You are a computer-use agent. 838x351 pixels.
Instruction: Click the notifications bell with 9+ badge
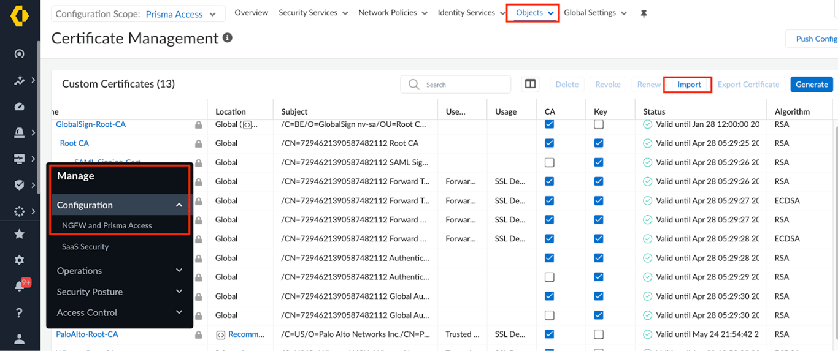20,286
